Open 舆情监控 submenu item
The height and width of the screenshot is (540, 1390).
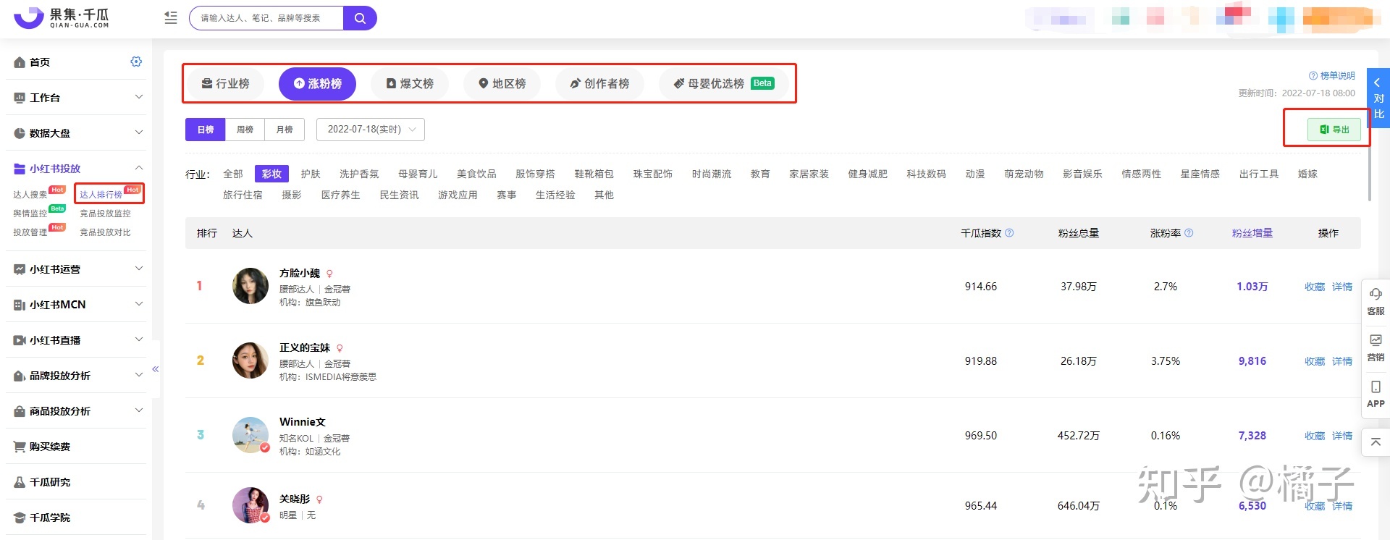(30, 214)
